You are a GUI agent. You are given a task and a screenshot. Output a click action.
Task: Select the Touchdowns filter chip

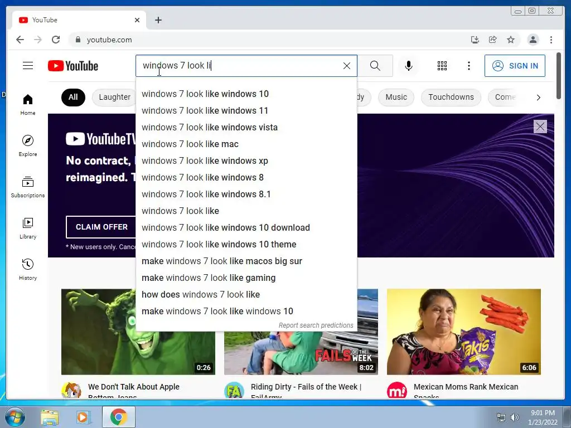pyautogui.click(x=451, y=97)
